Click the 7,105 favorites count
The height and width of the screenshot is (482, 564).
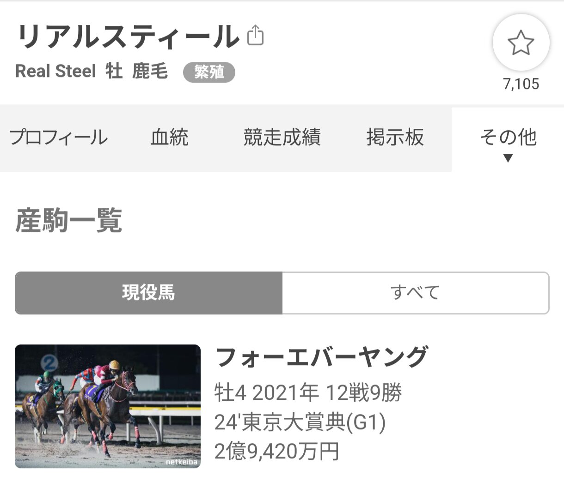tap(521, 84)
